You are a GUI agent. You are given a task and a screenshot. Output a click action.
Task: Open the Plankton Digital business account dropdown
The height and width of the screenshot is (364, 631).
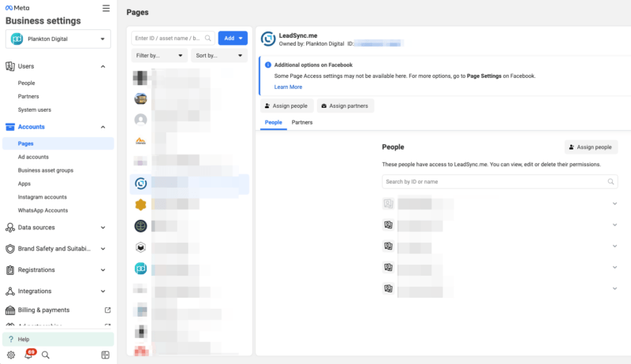point(59,39)
